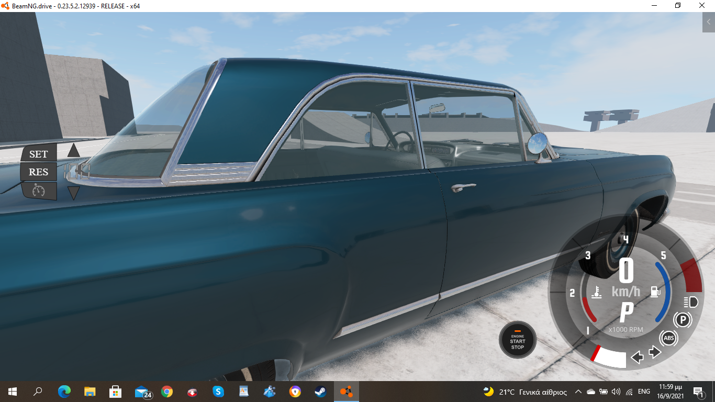Open Microsoft Edge from taskbar

pos(64,392)
